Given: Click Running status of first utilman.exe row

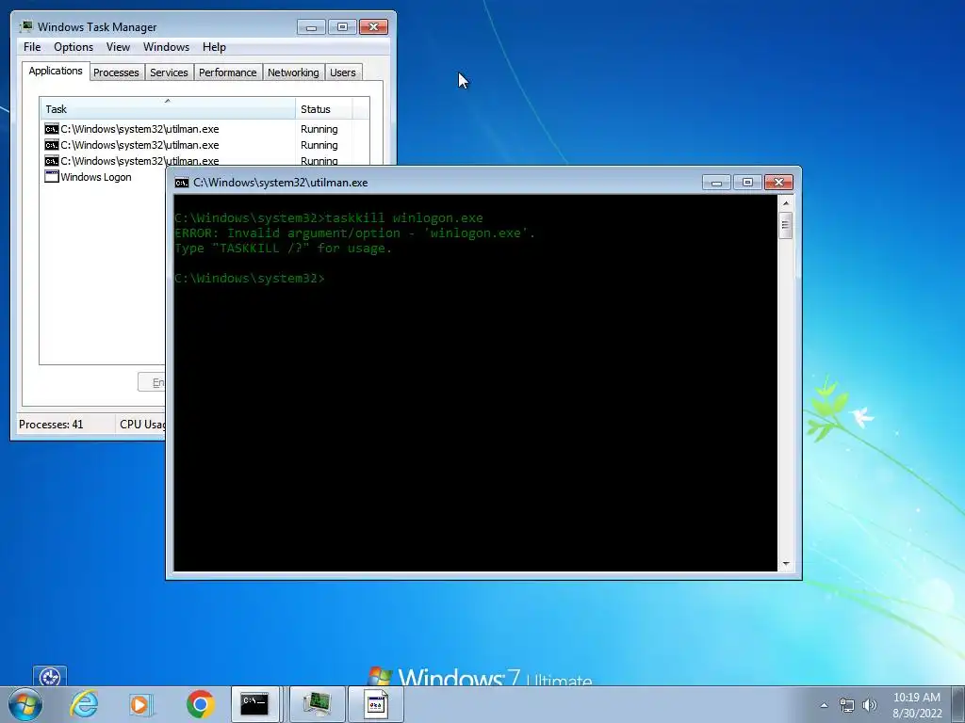Looking at the screenshot, I should pyautogui.click(x=319, y=129).
